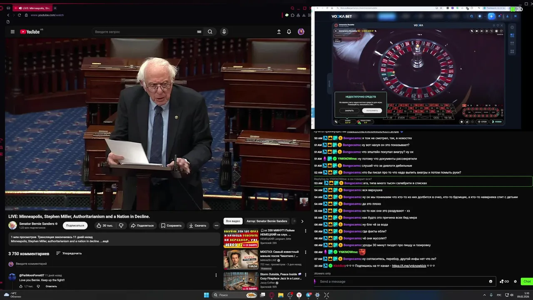Reply to PariMoonForest07 with Ответить
Image resolution: width=533 pixels, height=300 pixels.
point(51,286)
